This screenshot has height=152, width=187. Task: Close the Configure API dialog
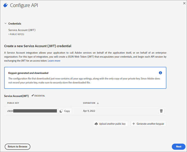pyautogui.click(x=184, y=3)
